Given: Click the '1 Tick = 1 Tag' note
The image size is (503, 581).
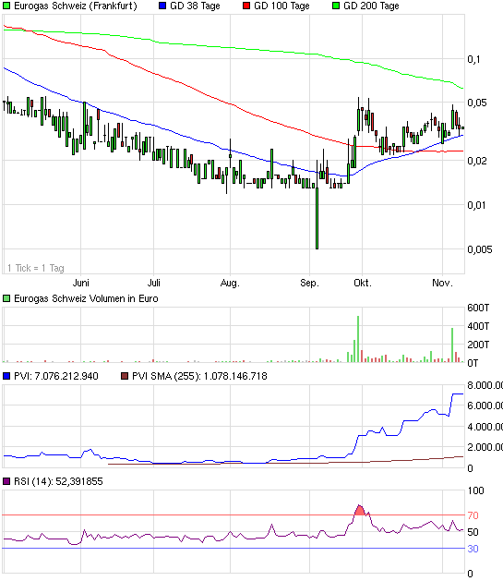Looking at the screenshot, I should tap(36, 268).
